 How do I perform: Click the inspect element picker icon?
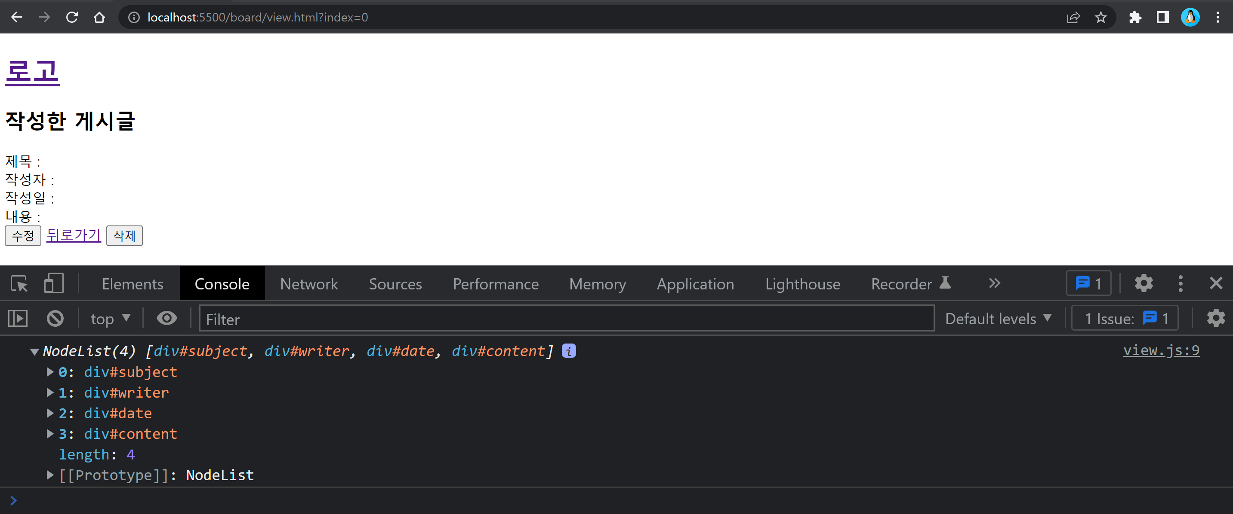(x=19, y=284)
